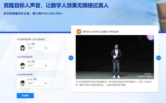Click the 克隆 tag in the 90-second sample
166x103 pixels.
tap(33, 44)
